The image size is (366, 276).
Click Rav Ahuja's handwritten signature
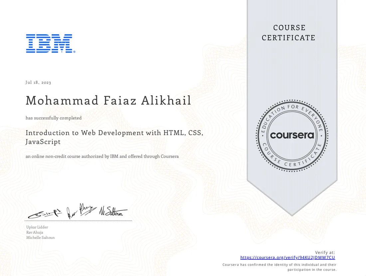pyautogui.click(x=81, y=211)
